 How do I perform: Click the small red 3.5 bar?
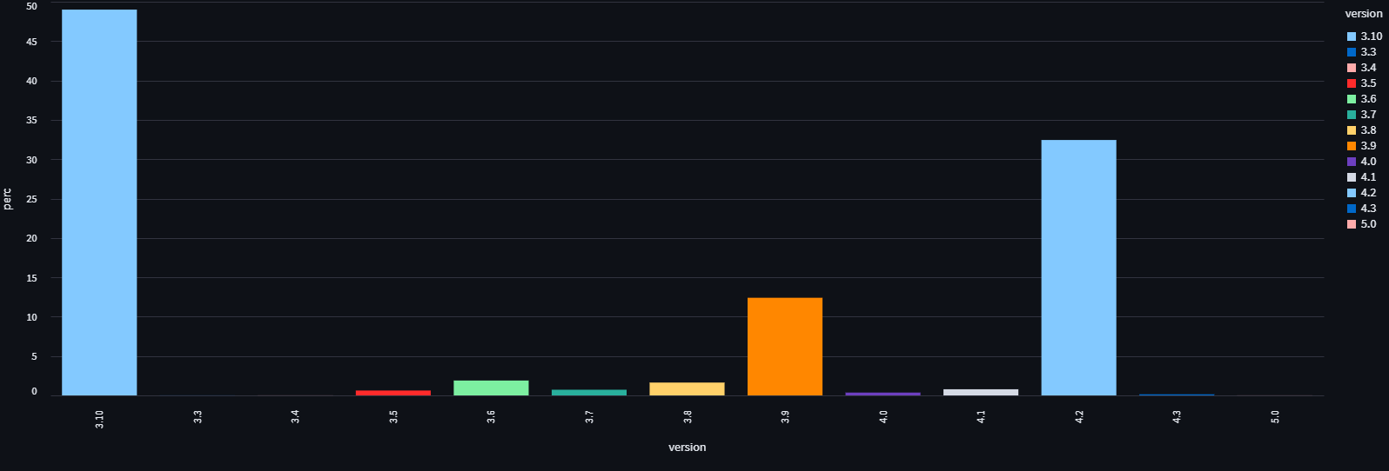pos(393,393)
